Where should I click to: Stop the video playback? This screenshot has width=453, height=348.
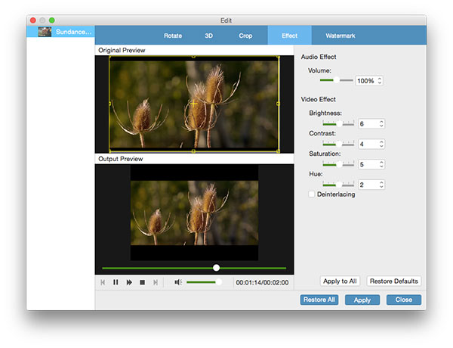tap(142, 282)
